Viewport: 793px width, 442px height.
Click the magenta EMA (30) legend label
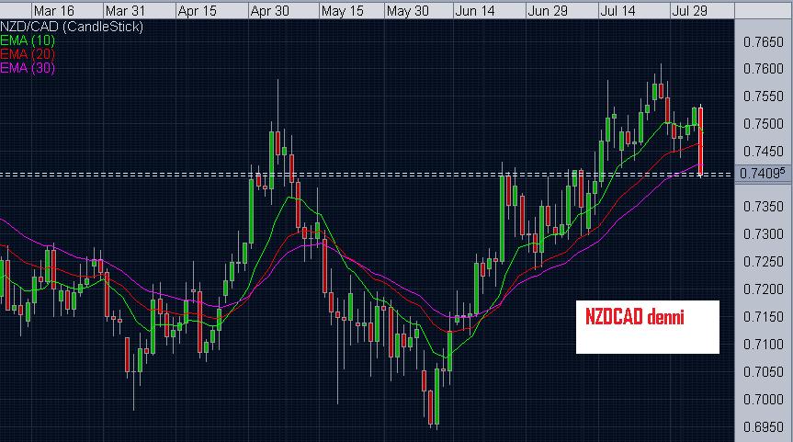(x=28, y=68)
